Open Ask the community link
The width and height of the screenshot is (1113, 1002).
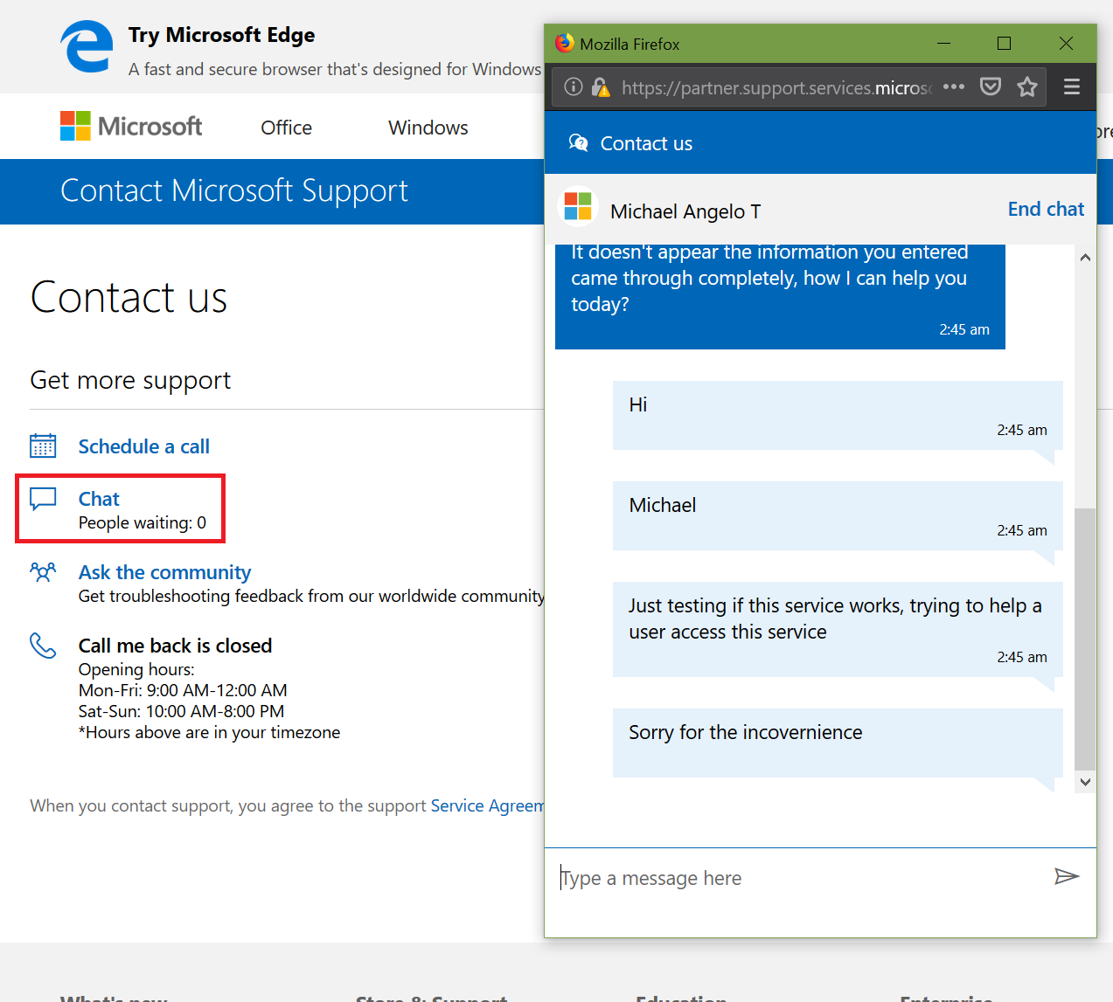(x=165, y=572)
